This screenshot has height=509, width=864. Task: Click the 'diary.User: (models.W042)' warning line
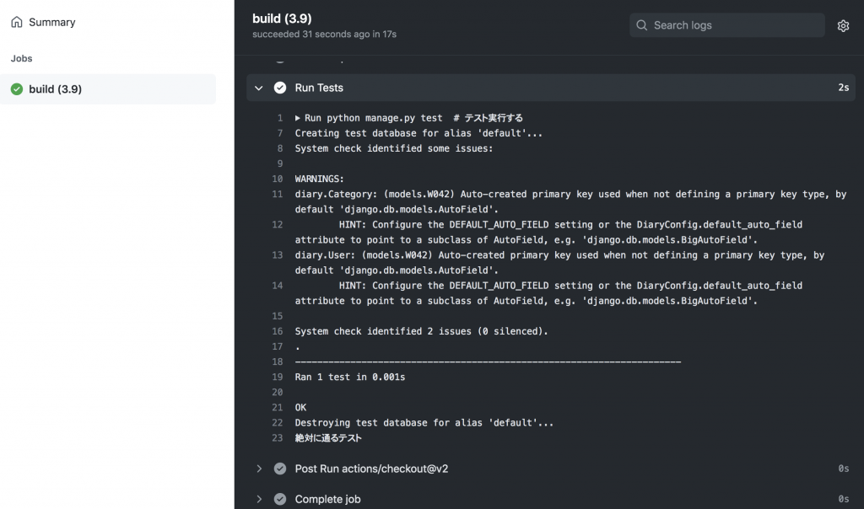(x=559, y=263)
